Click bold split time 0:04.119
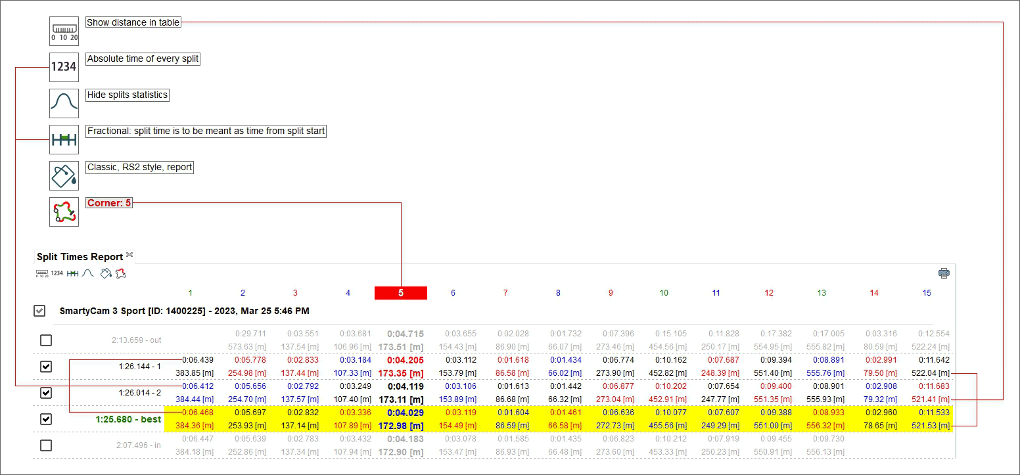The height and width of the screenshot is (475, 1020). [406, 386]
